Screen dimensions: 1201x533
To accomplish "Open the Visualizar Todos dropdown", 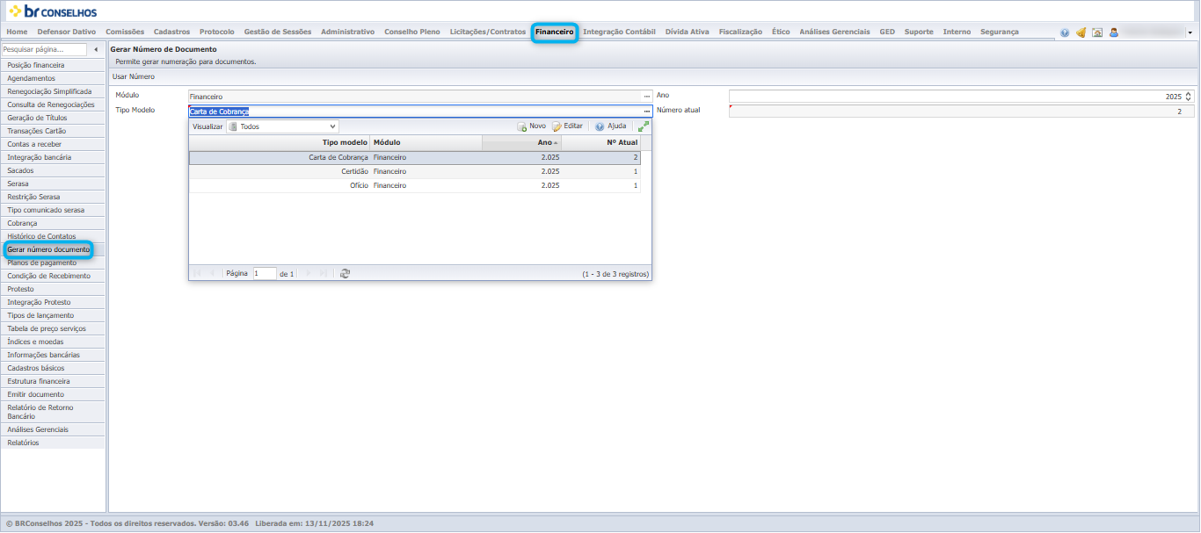I will (282, 126).
